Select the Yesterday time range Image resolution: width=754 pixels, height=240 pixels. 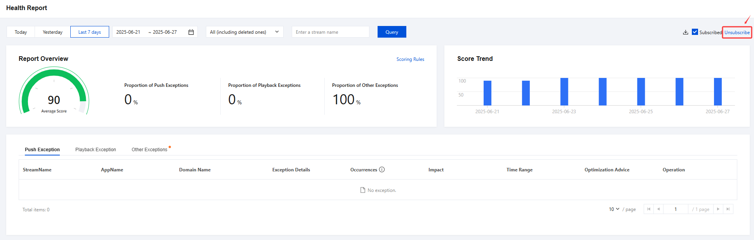[x=52, y=32]
